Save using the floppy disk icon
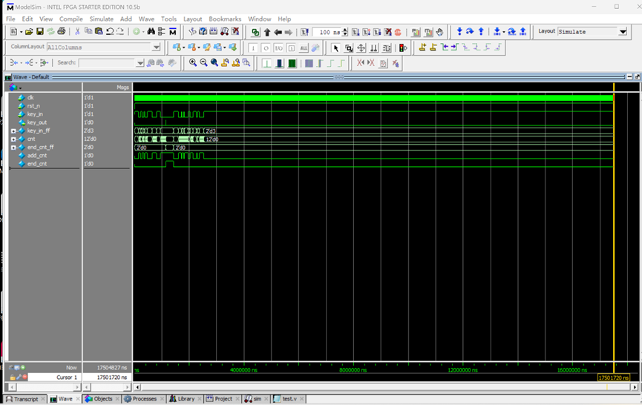Viewport: 642px width, 405px height. pos(40,31)
